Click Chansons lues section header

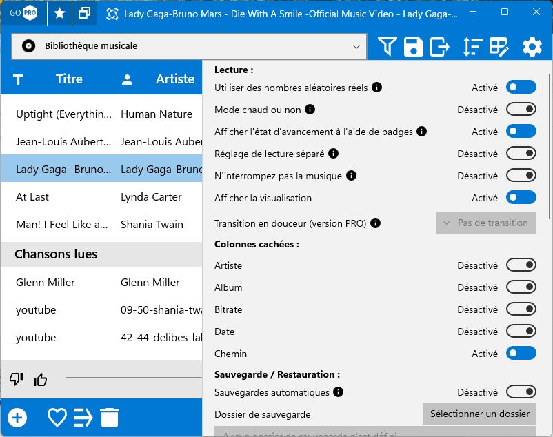(101, 254)
